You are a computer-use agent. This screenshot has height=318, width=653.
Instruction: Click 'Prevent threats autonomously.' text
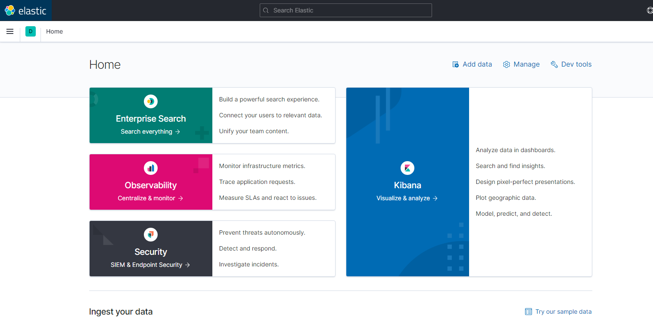pyautogui.click(x=262, y=232)
